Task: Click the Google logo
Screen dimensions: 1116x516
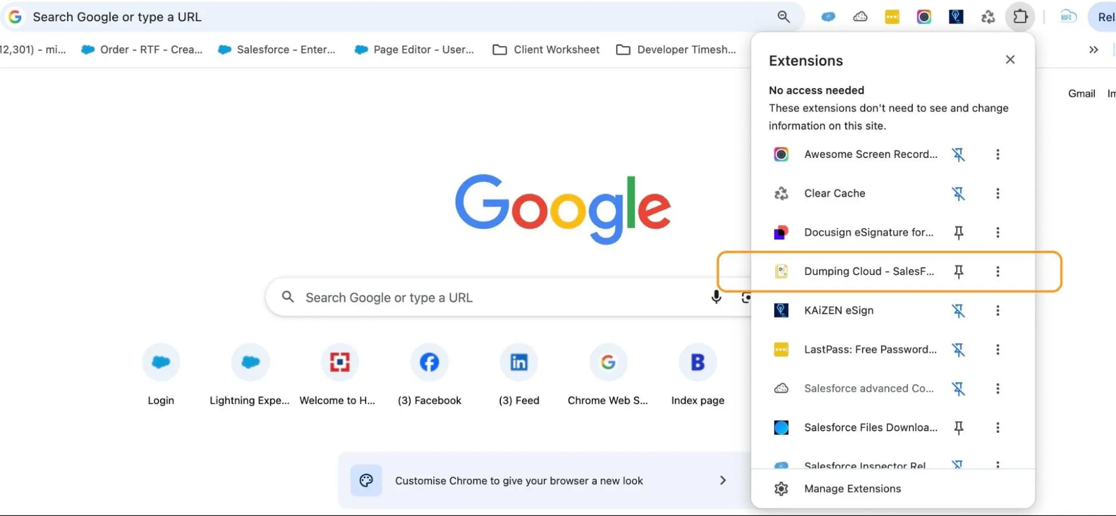Action: point(563,209)
